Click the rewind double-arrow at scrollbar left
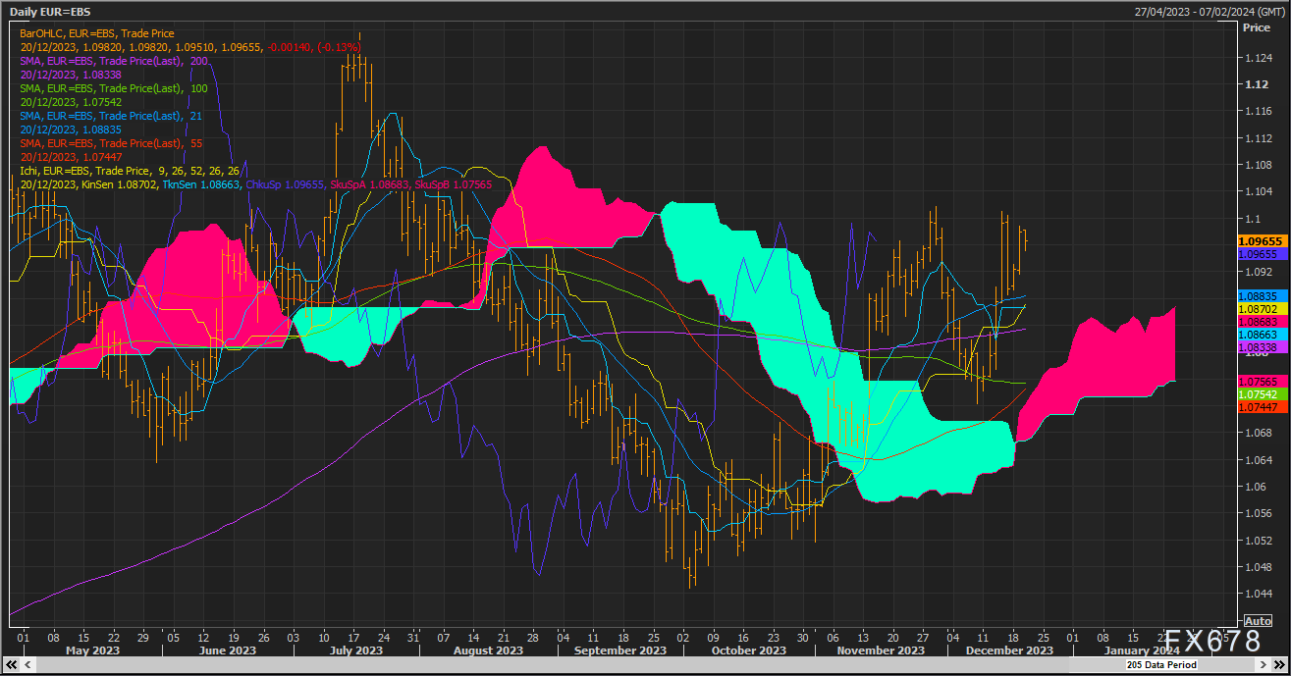The image size is (1291, 676). (x=12, y=665)
